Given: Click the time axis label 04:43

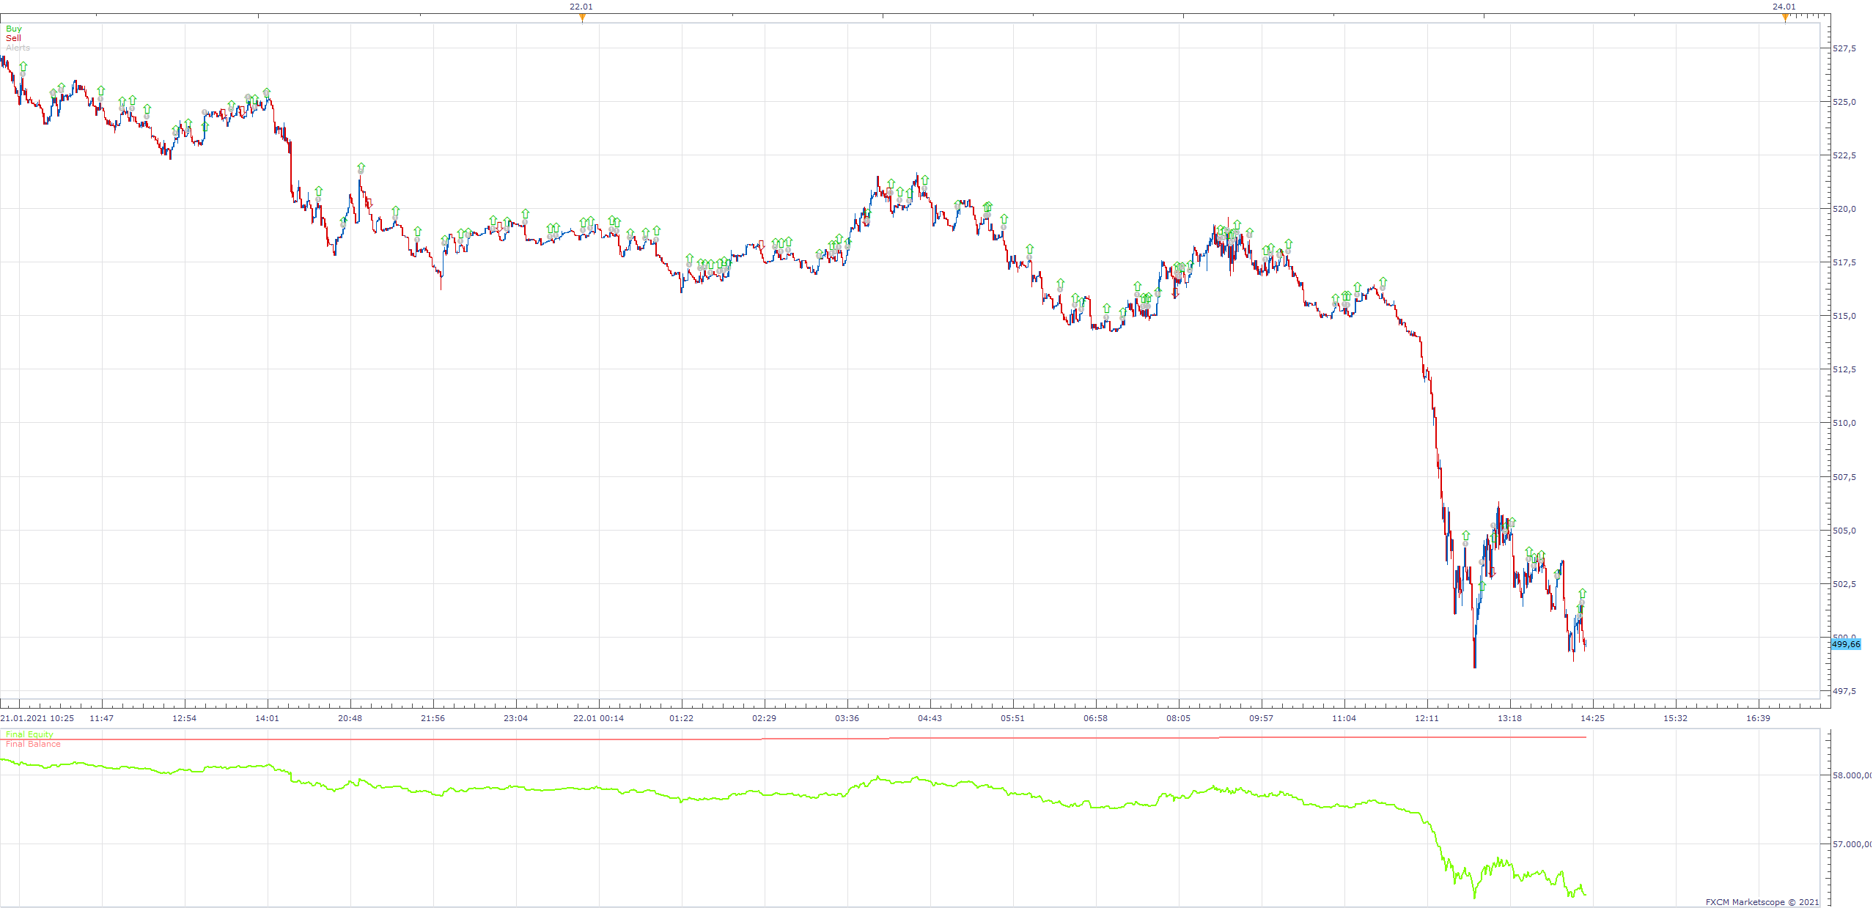Looking at the screenshot, I should pyautogui.click(x=930, y=718).
